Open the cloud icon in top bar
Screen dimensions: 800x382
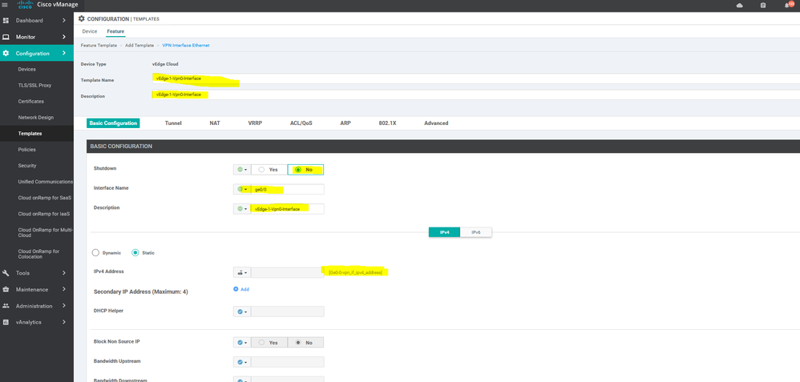(x=740, y=5)
